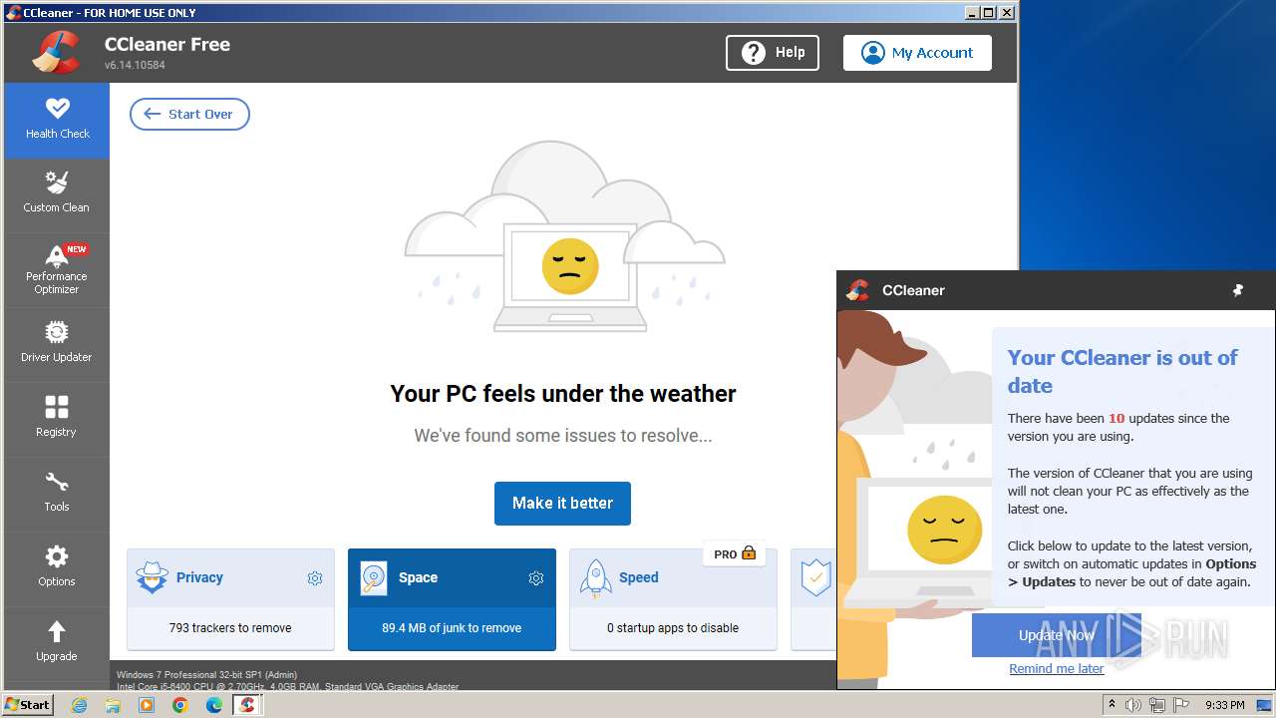Open Windows Media Player from taskbar
This screenshot has height=718, width=1276.
point(147,705)
